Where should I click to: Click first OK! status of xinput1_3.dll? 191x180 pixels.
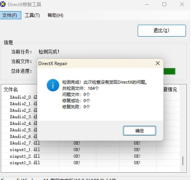(77, 163)
